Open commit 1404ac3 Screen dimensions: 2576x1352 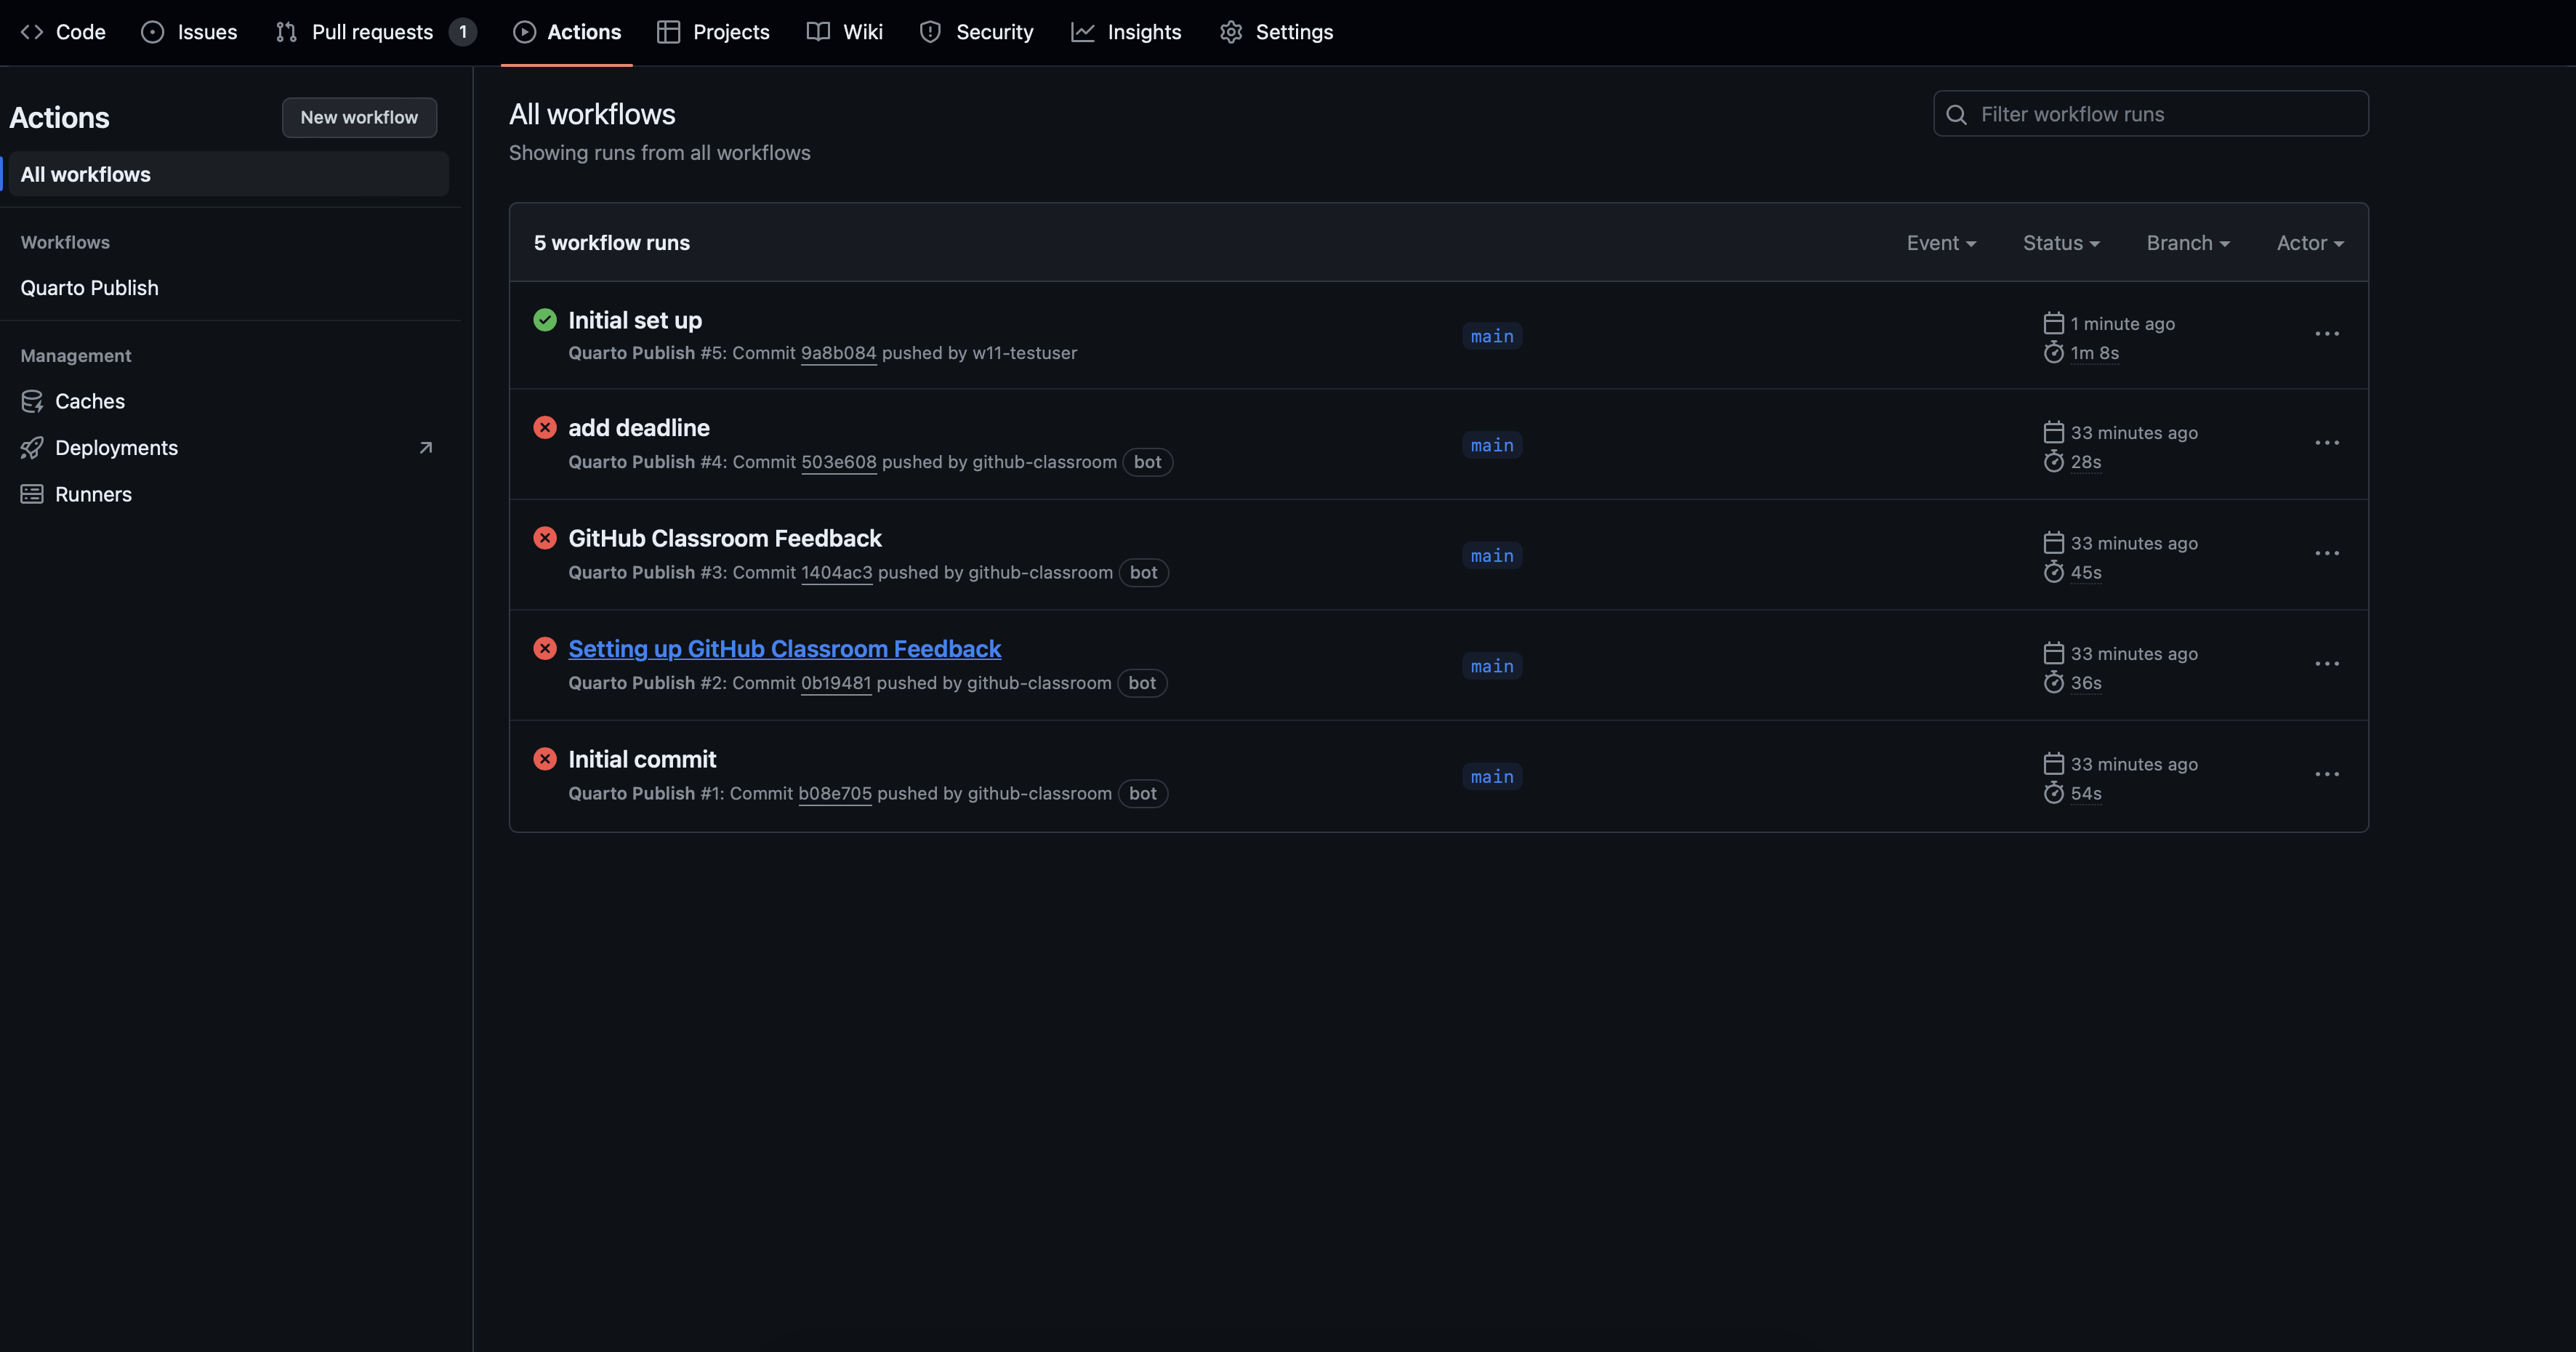tap(837, 573)
